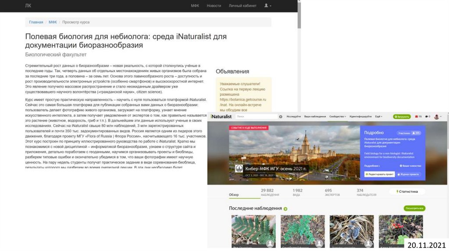This screenshot has height=251, width=449.
Task: Focus the iNaturalist search field
Action: (257, 116)
